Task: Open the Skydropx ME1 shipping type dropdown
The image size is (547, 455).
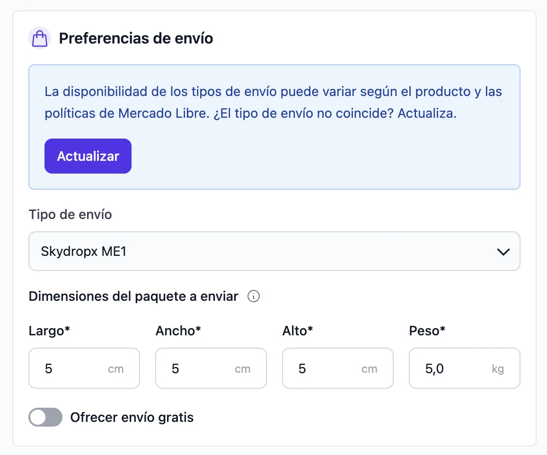Action: [x=274, y=251]
